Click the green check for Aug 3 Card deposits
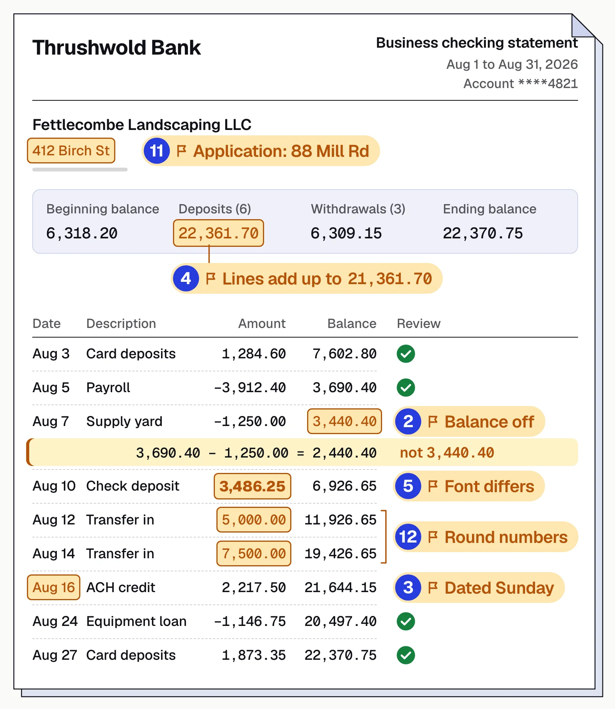This screenshot has height=709, width=615. [406, 354]
